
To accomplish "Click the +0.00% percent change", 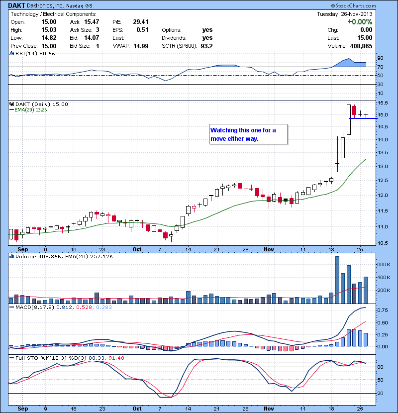I will (x=360, y=21).
